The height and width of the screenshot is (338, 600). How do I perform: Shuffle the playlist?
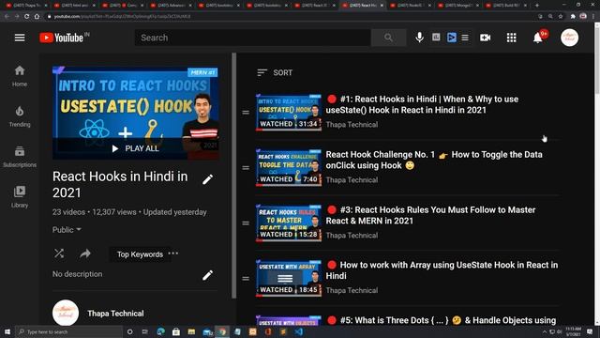tap(59, 253)
